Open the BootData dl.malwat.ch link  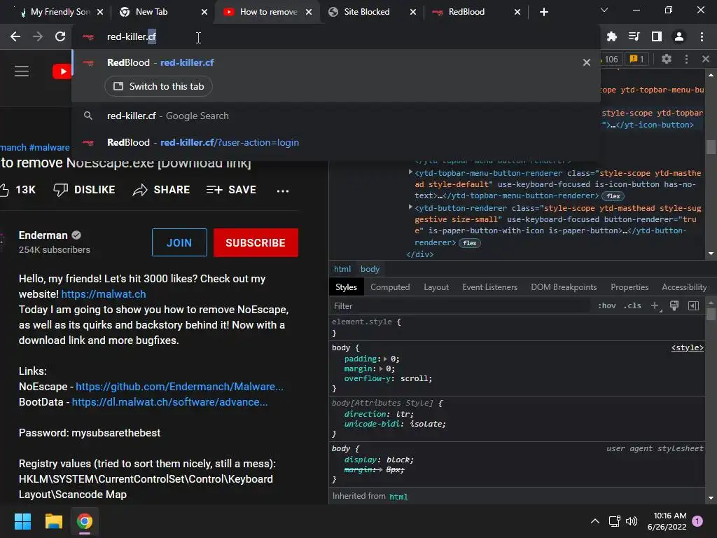[169, 402]
